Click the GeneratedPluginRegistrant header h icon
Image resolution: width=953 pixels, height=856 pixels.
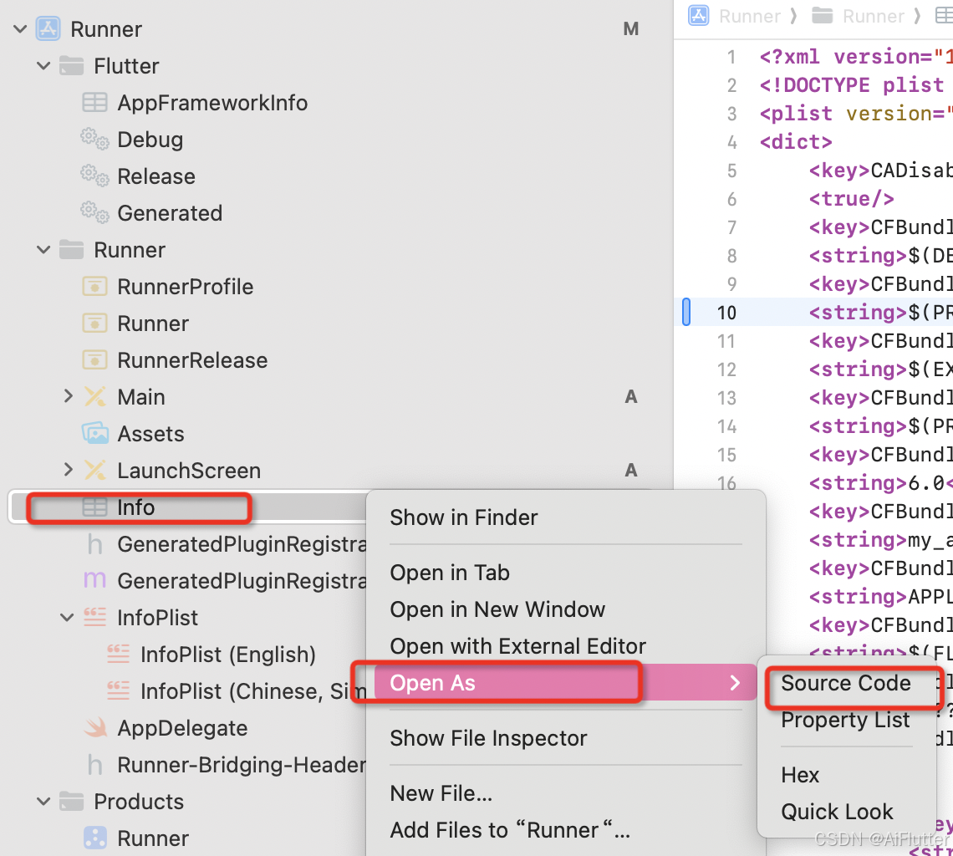(94, 544)
